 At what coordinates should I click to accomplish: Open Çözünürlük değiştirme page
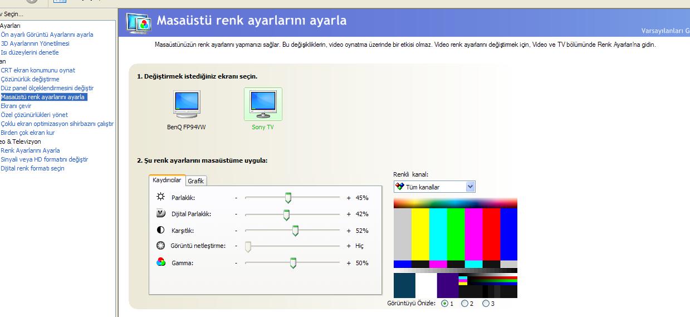(30, 79)
